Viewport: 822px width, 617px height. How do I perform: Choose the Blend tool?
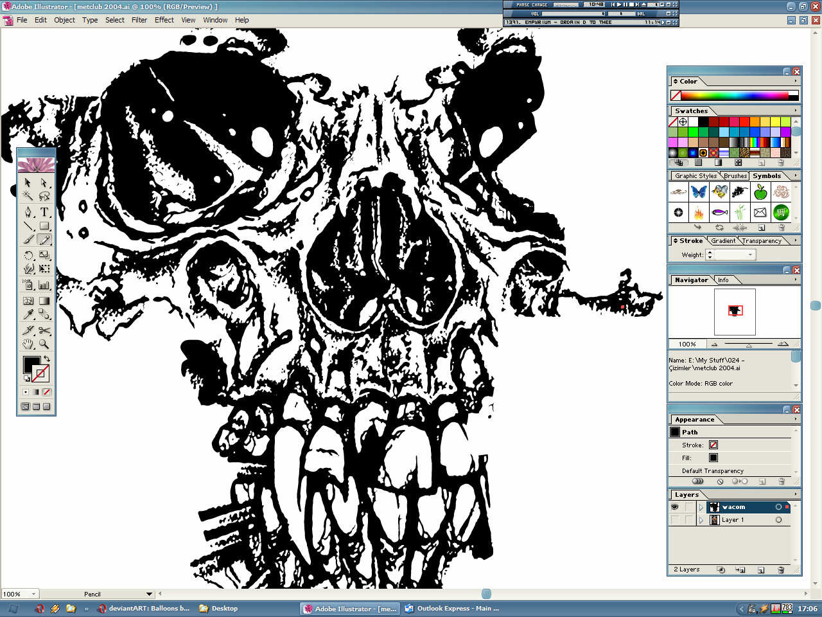pyautogui.click(x=44, y=314)
